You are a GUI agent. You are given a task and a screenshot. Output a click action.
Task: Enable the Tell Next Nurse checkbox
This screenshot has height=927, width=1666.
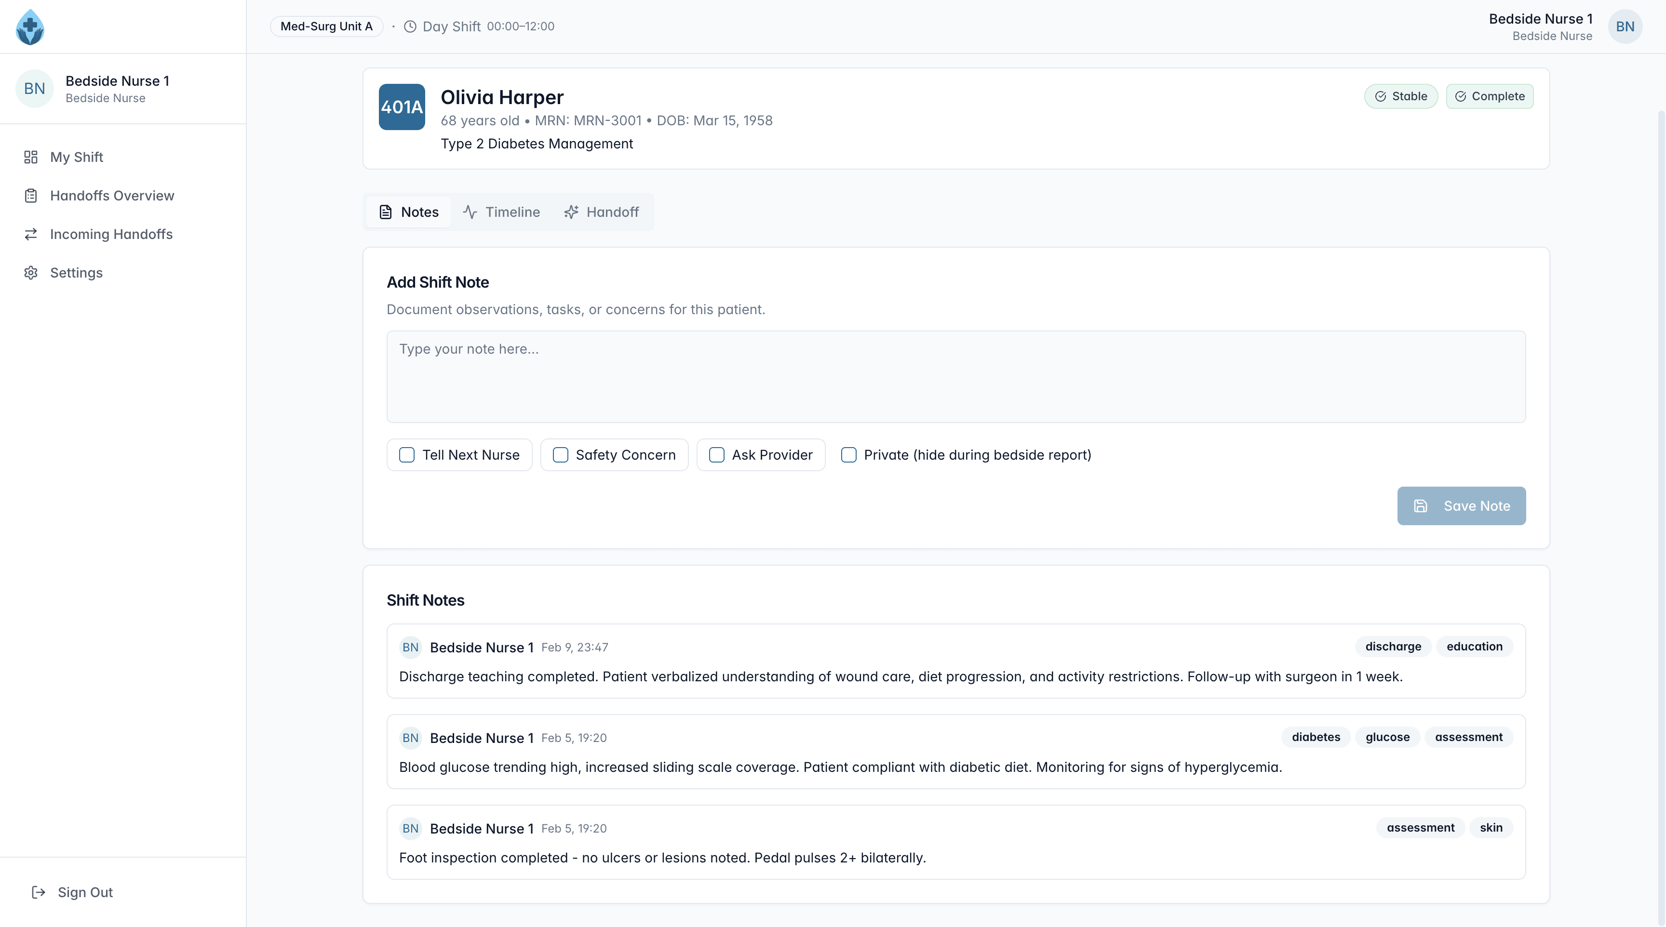(407, 455)
